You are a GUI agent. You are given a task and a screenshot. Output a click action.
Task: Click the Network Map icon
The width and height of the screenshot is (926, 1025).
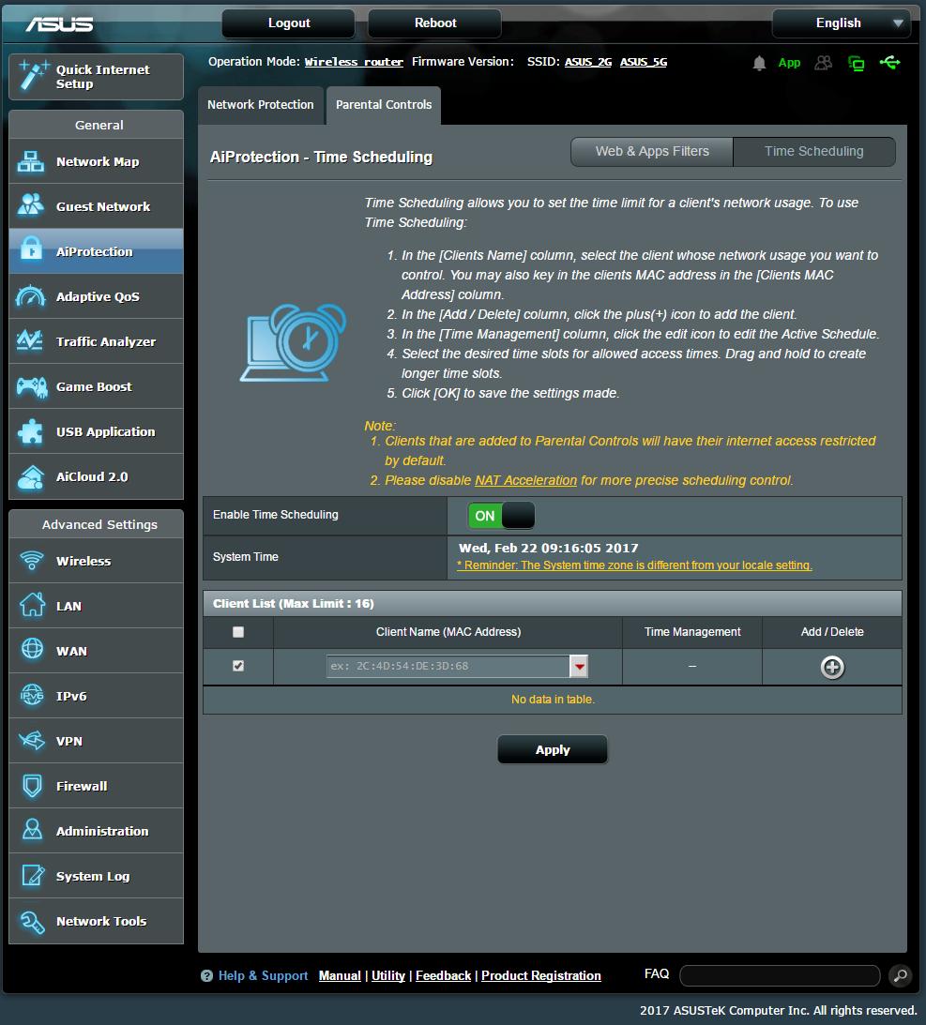pos(31,161)
